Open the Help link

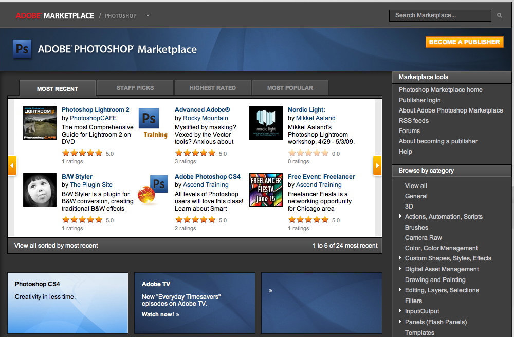[x=405, y=152]
